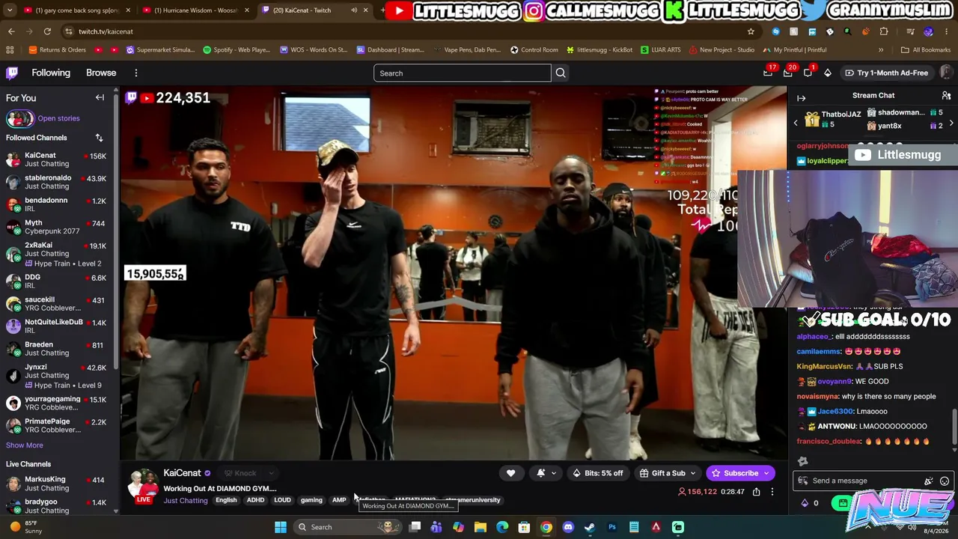Collapse the Stream Chat panel

pyautogui.click(x=801, y=97)
